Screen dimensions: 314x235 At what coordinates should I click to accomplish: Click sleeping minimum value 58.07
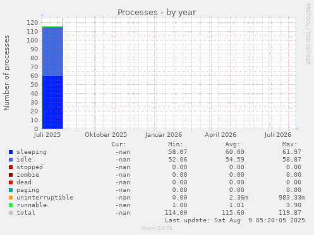[x=178, y=152]
